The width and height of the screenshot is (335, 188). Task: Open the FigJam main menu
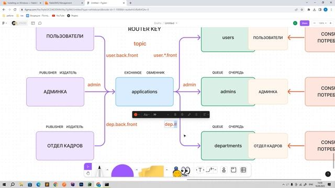click(4, 23)
